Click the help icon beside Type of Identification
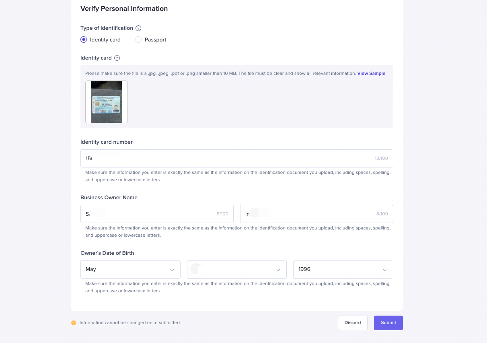This screenshot has height=343, width=487. pyautogui.click(x=138, y=28)
